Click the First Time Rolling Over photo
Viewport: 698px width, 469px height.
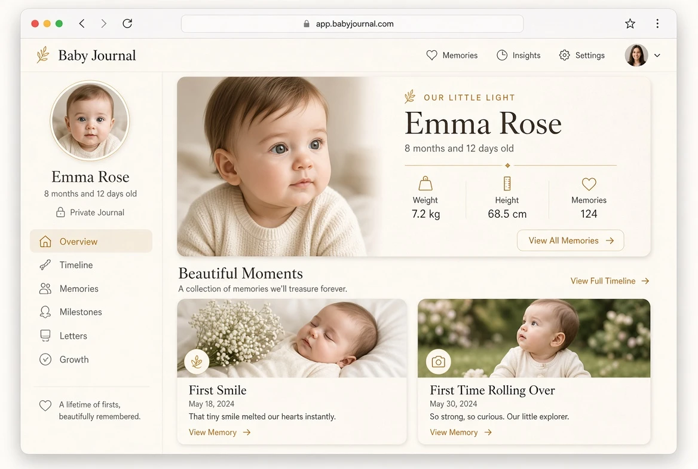point(534,339)
